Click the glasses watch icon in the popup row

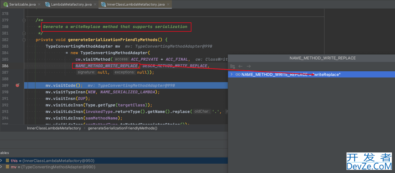coord(238,75)
